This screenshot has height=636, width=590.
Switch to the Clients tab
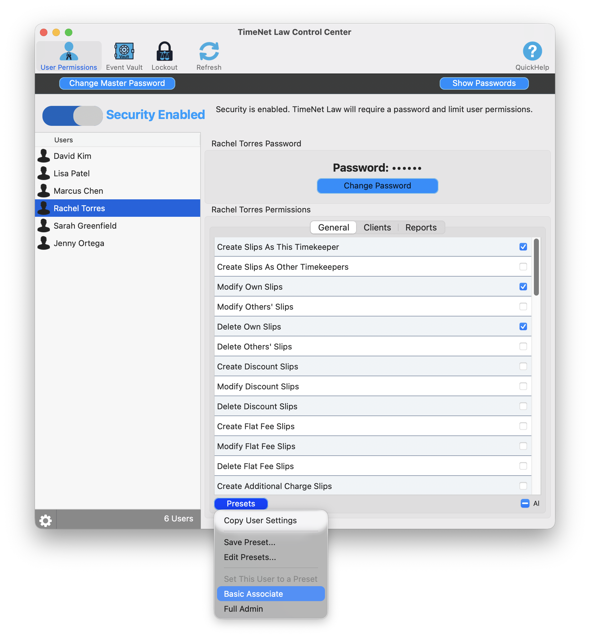pyautogui.click(x=377, y=227)
